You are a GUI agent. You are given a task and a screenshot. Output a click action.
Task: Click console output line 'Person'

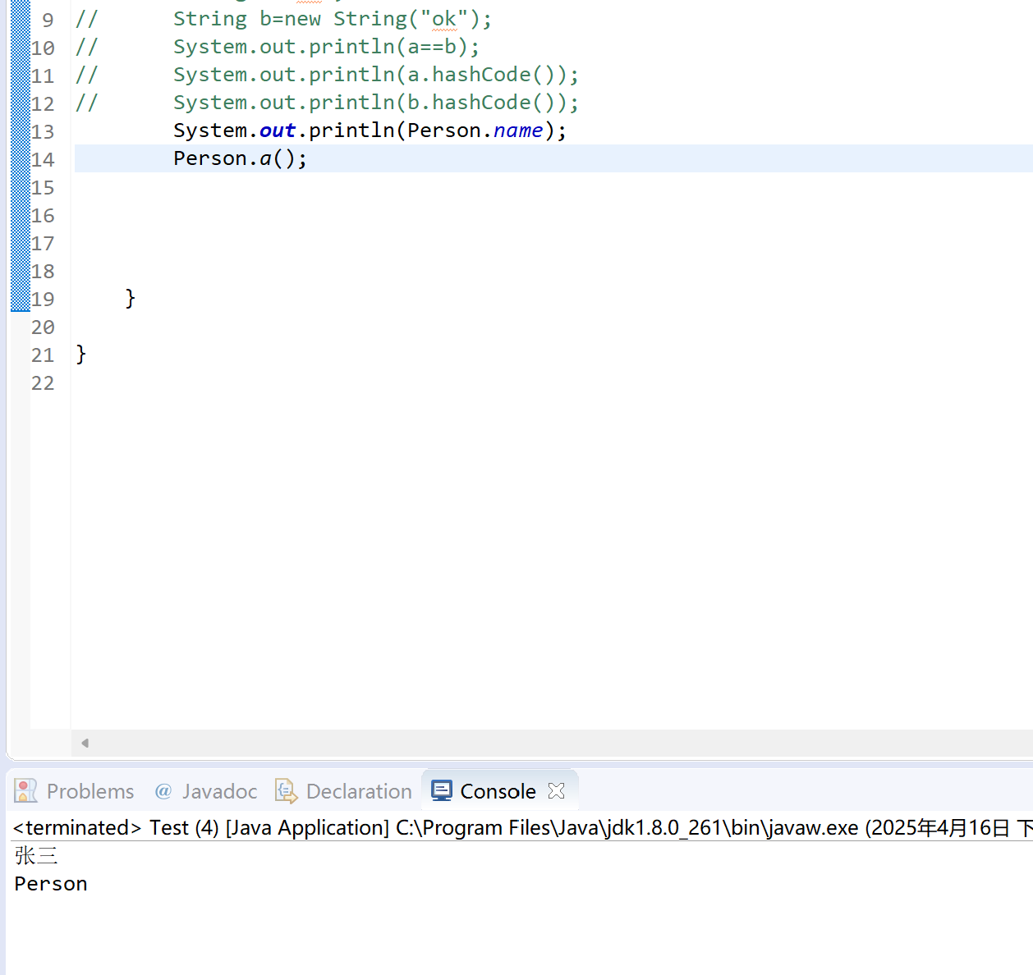[x=51, y=884]
